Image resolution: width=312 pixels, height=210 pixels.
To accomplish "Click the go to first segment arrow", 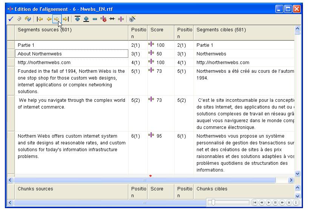I will point(40,19).
